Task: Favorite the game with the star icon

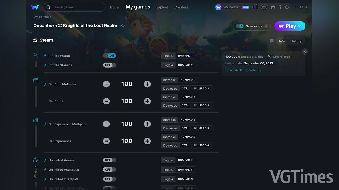Action: [x=123, y=26]
